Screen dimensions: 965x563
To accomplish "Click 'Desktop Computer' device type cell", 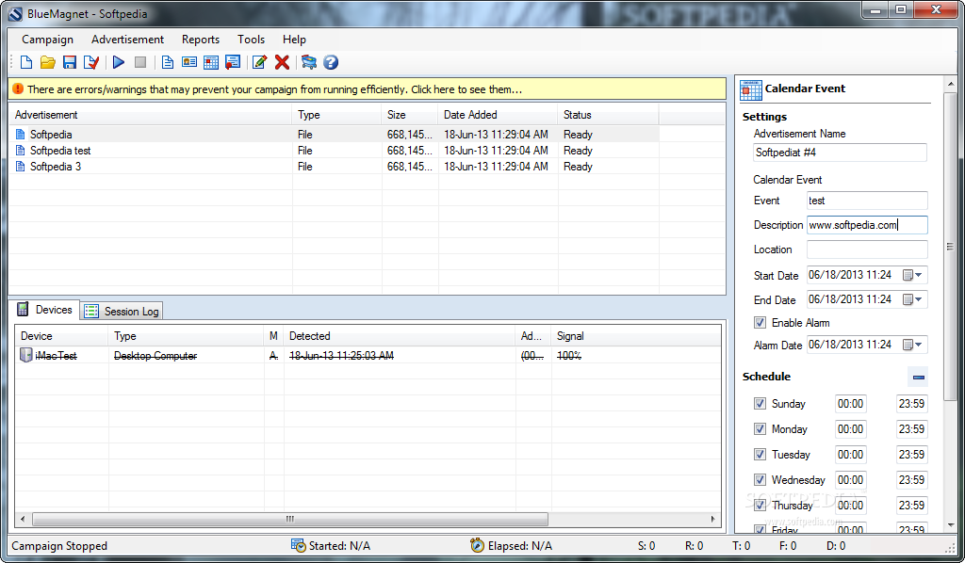I will point(155,355).
